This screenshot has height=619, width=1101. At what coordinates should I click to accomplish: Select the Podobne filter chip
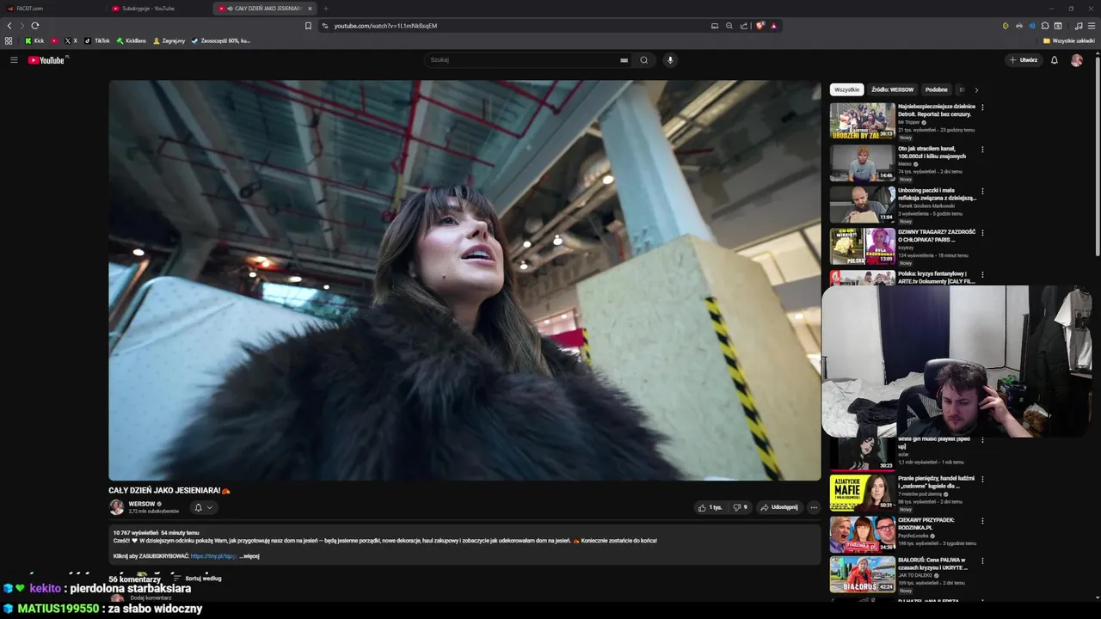tap(937, 89)
